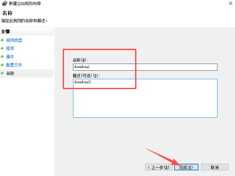Click the 步骤 sidebar header

point(7,31)
